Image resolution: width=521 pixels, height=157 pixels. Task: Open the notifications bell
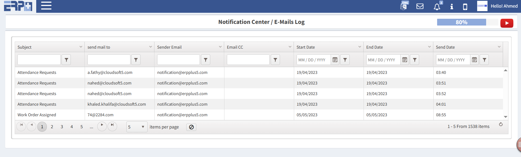click(x=437, y=7)
